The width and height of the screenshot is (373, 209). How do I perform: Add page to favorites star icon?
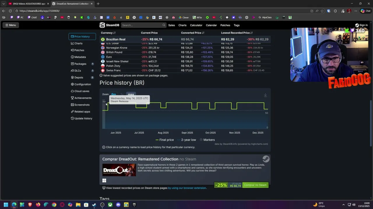[322, 11]
